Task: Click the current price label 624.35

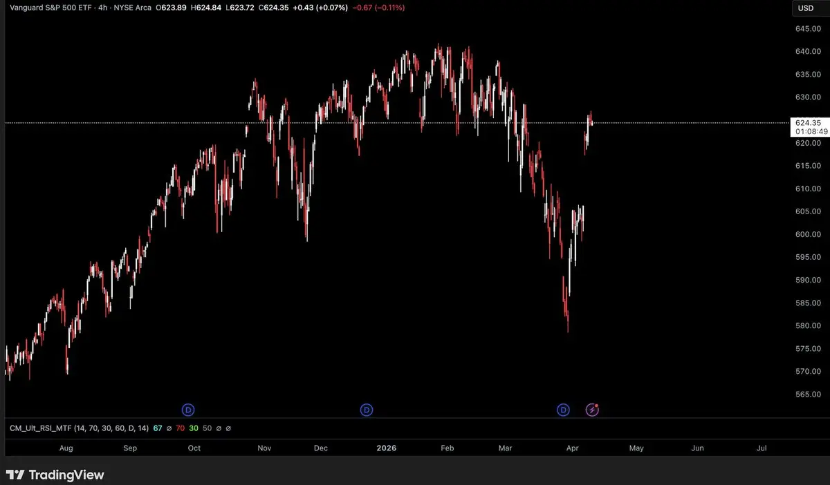Action: [x=808, y=122]
